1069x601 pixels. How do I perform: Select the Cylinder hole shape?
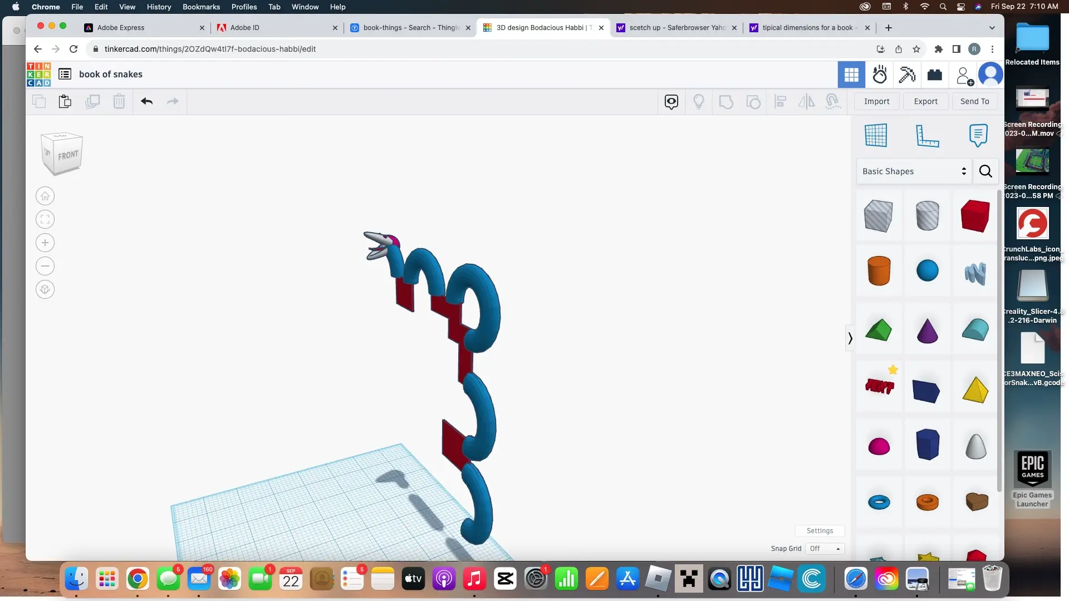[x=928, y=216]
